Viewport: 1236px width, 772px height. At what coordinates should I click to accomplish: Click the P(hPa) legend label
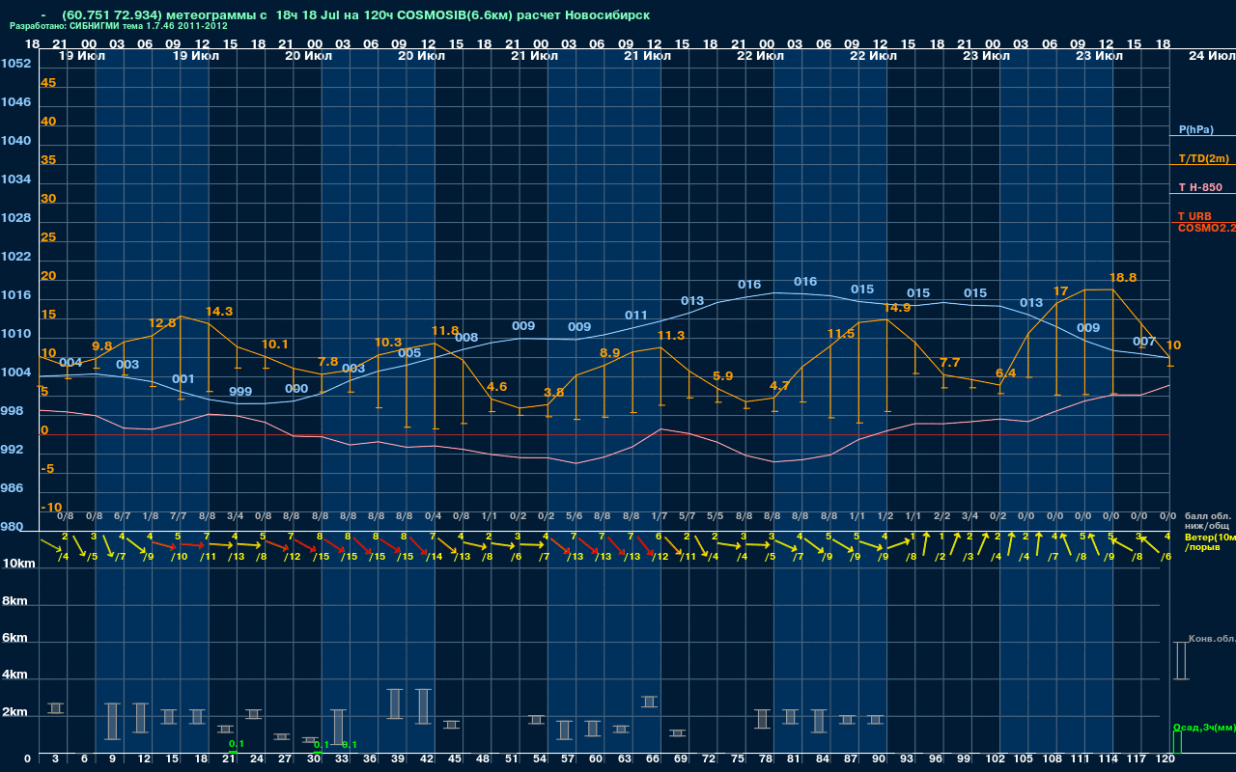pos(1195,129)
